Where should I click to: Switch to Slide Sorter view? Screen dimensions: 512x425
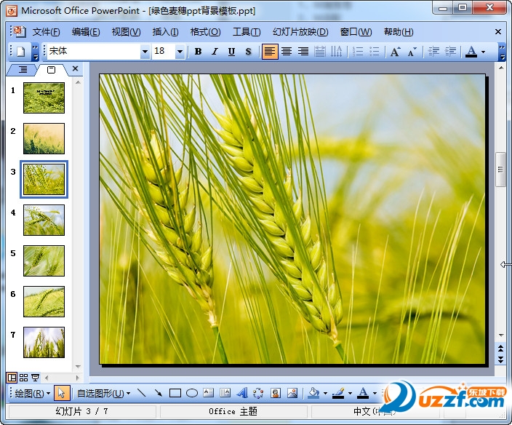click(x=23, y=378)
